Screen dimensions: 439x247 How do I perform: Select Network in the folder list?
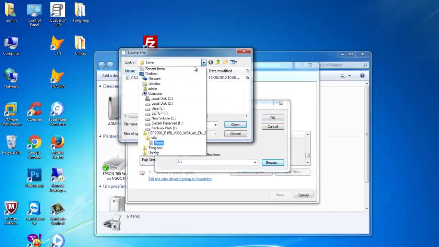click(x=154, y=79)
